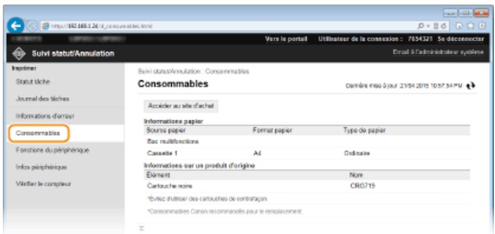495x234 pixels.
Task: Open 'Journal des tâches' in sidebar
Action: [x=43, y=99]
